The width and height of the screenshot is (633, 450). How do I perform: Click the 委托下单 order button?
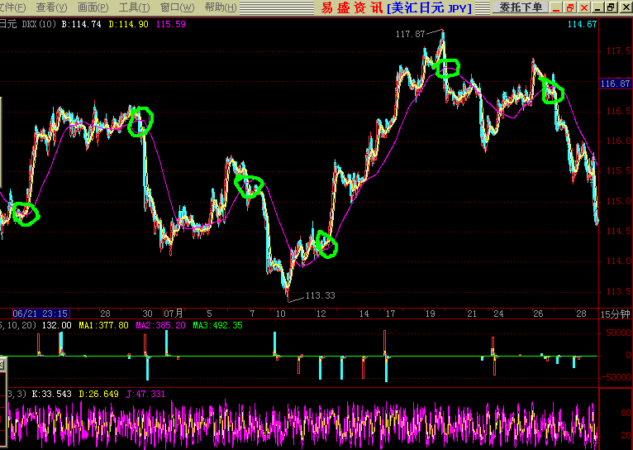click(521, 7)
